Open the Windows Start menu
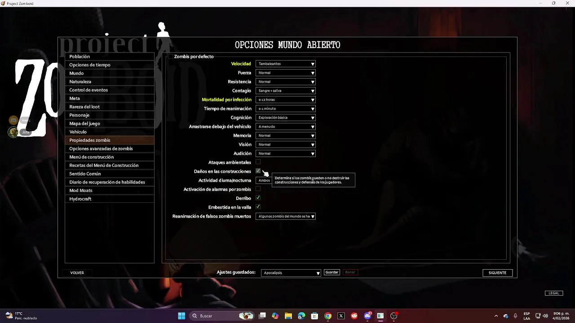This screenshot has width=575, height=323. [x=181, y=316]
